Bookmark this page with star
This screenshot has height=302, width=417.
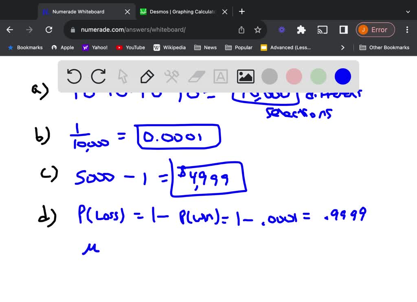click(257, 30)
